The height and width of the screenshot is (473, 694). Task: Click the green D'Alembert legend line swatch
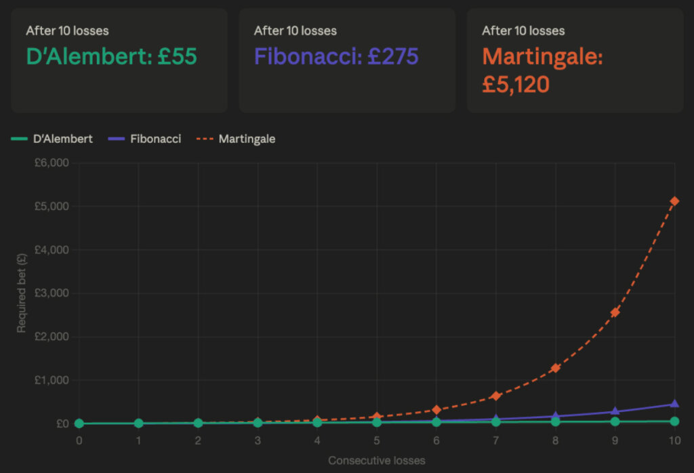point(19,139)
